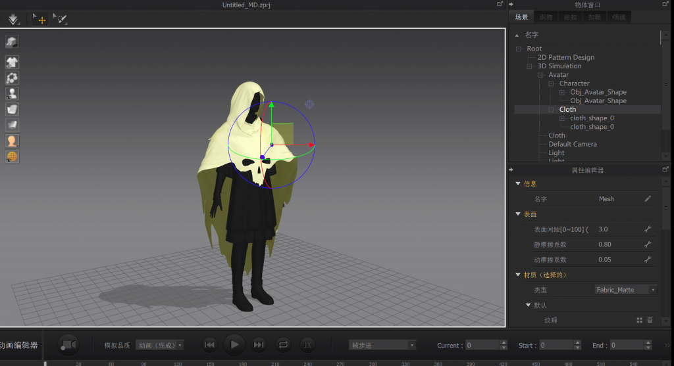This screenshot has width=674, height=366.
Task: Open the 纹理 texture grid browse icon
Action: pos(640,320)
